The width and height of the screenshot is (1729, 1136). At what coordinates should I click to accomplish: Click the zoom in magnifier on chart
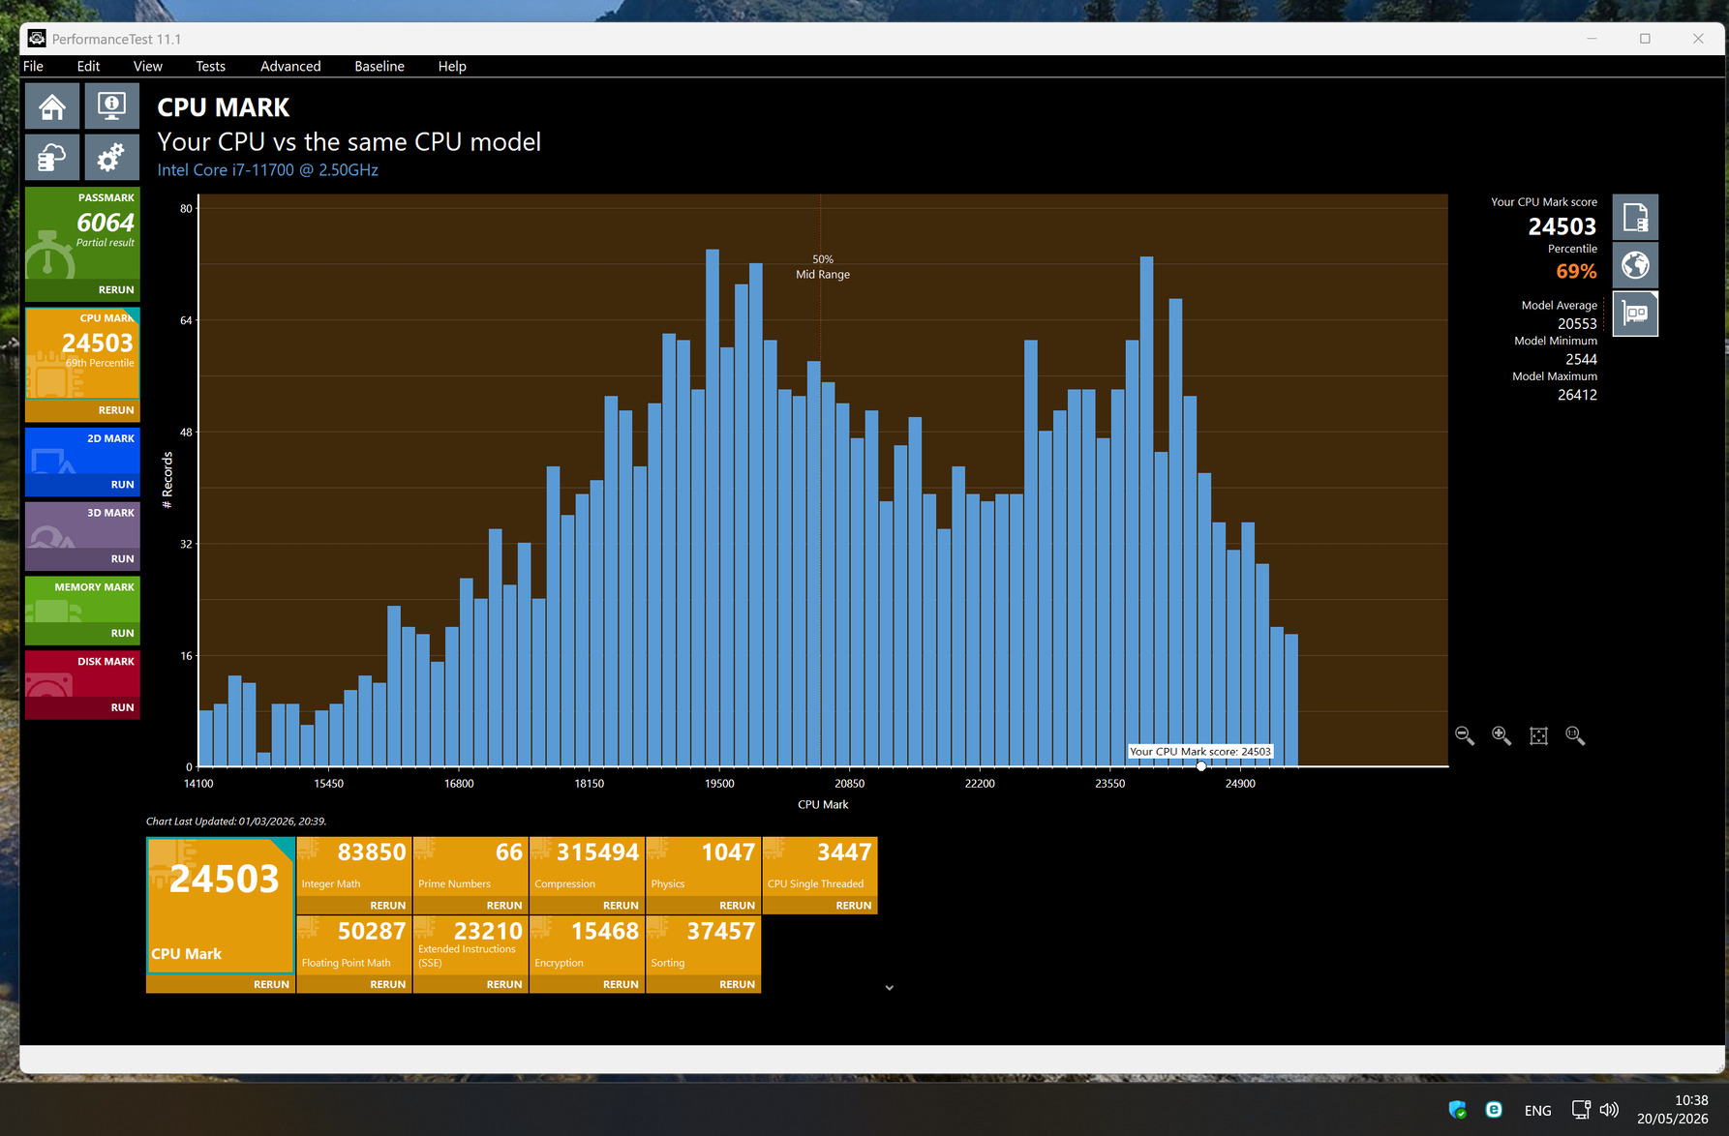click(1501, 736)
